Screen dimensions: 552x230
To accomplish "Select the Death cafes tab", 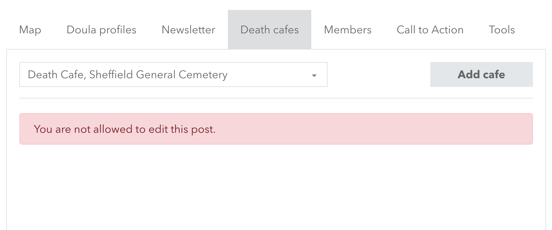I will [269, 30].
